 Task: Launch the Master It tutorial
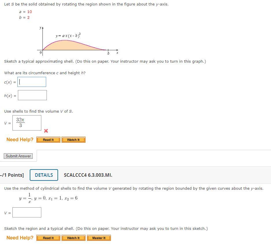click(x=99, y=238)
